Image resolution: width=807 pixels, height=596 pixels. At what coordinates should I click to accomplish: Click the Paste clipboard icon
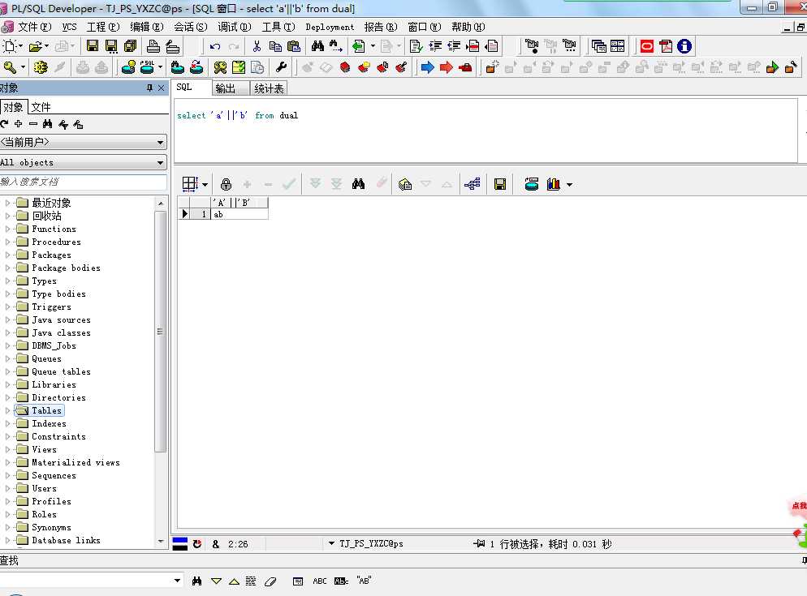[x=294, y=46]
